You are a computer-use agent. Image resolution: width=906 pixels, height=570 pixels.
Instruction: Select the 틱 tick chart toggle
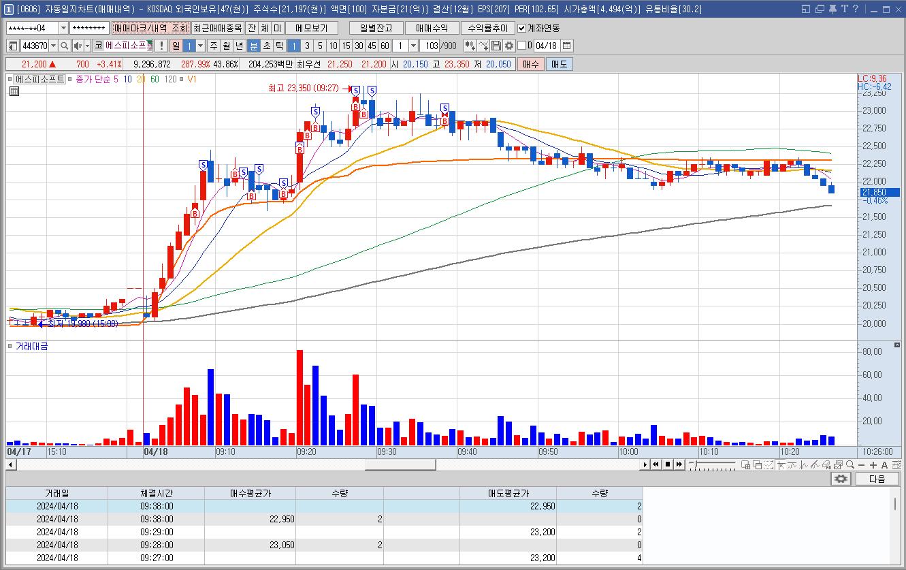point(279,46)
